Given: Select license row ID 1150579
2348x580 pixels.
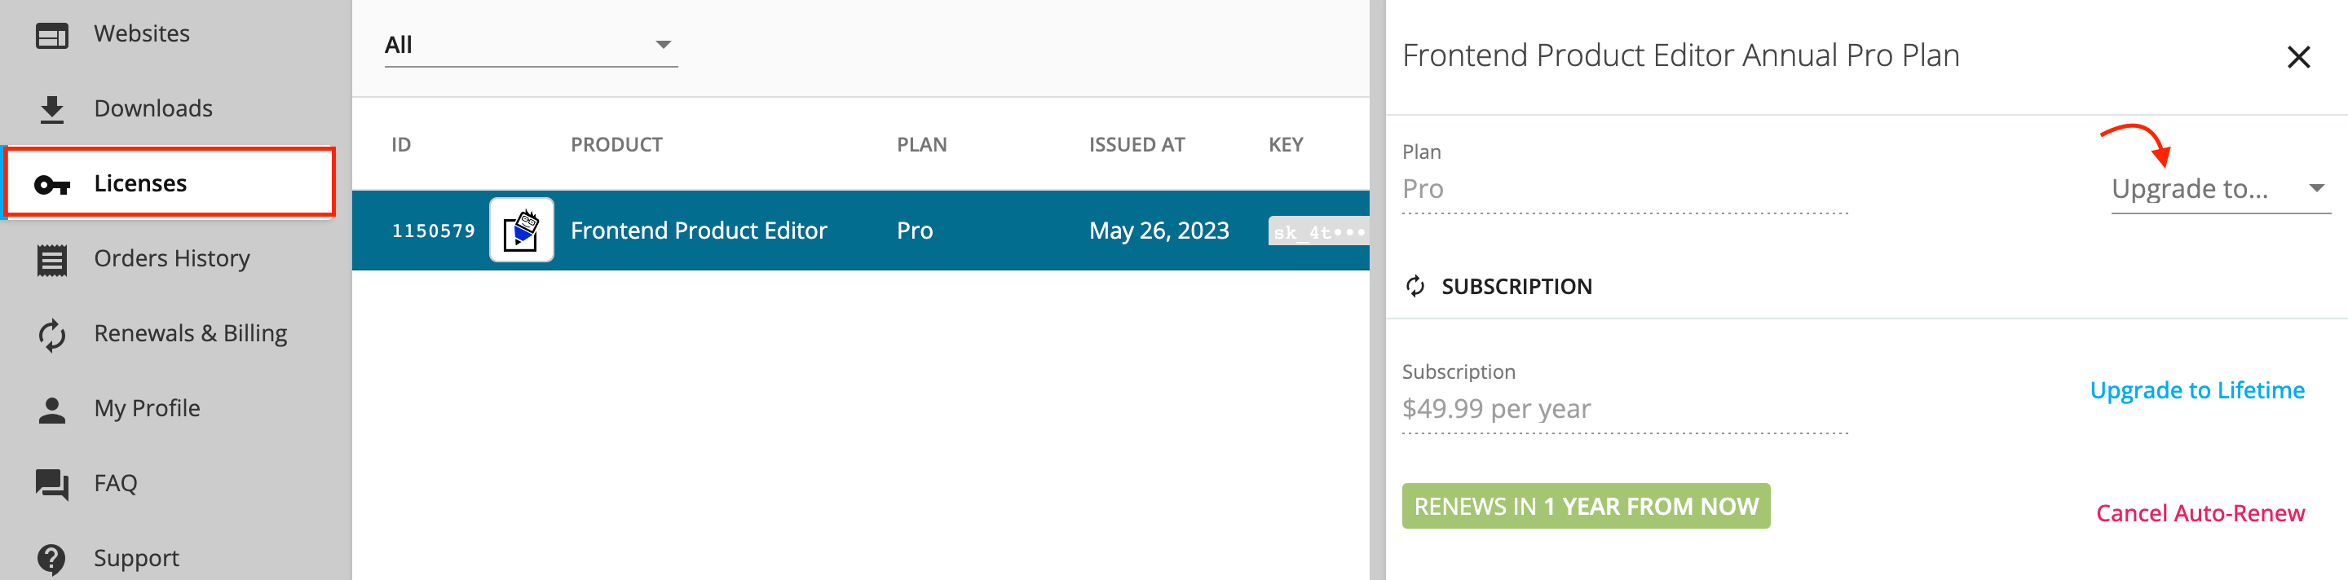Looking at the screenshot, I should (860, 231).
